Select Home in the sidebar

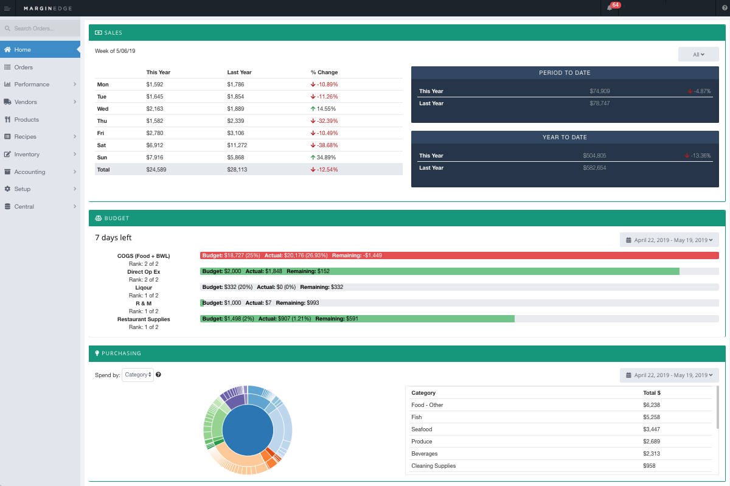coord(40,50)
